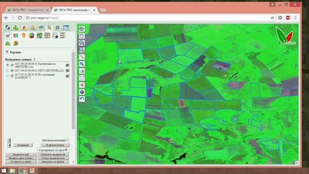This screenshot has width=309, height=174.
Task: Click the pie chart icon
Action: pos(31,35)
